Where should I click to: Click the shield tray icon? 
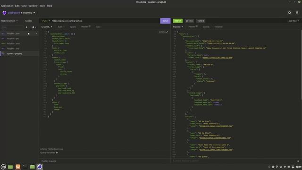coord(273,167)
